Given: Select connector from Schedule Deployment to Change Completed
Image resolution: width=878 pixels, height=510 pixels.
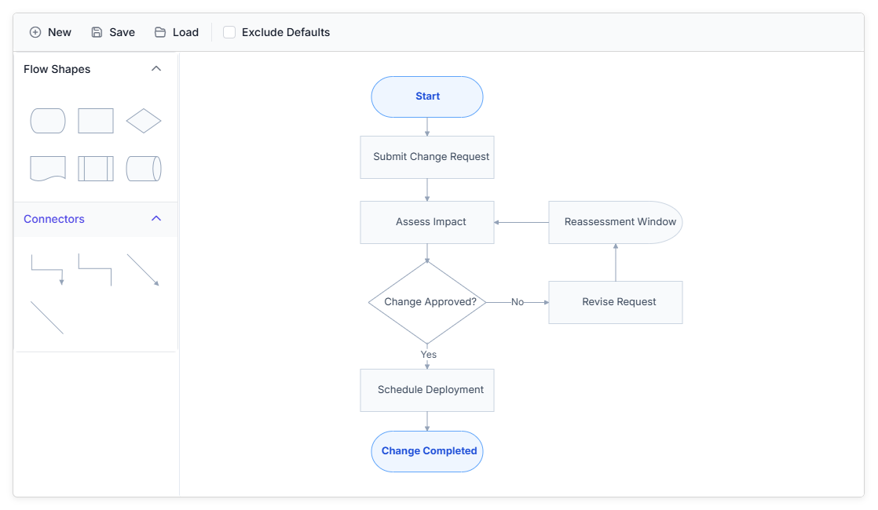Looking at the screenshot, I should [x=427, y=421].
